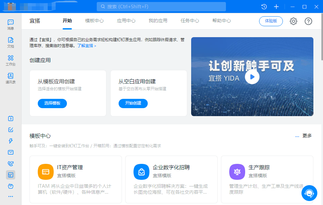
Task: Click the vertical scrollbar thumb
Action: tap(322, 37)
